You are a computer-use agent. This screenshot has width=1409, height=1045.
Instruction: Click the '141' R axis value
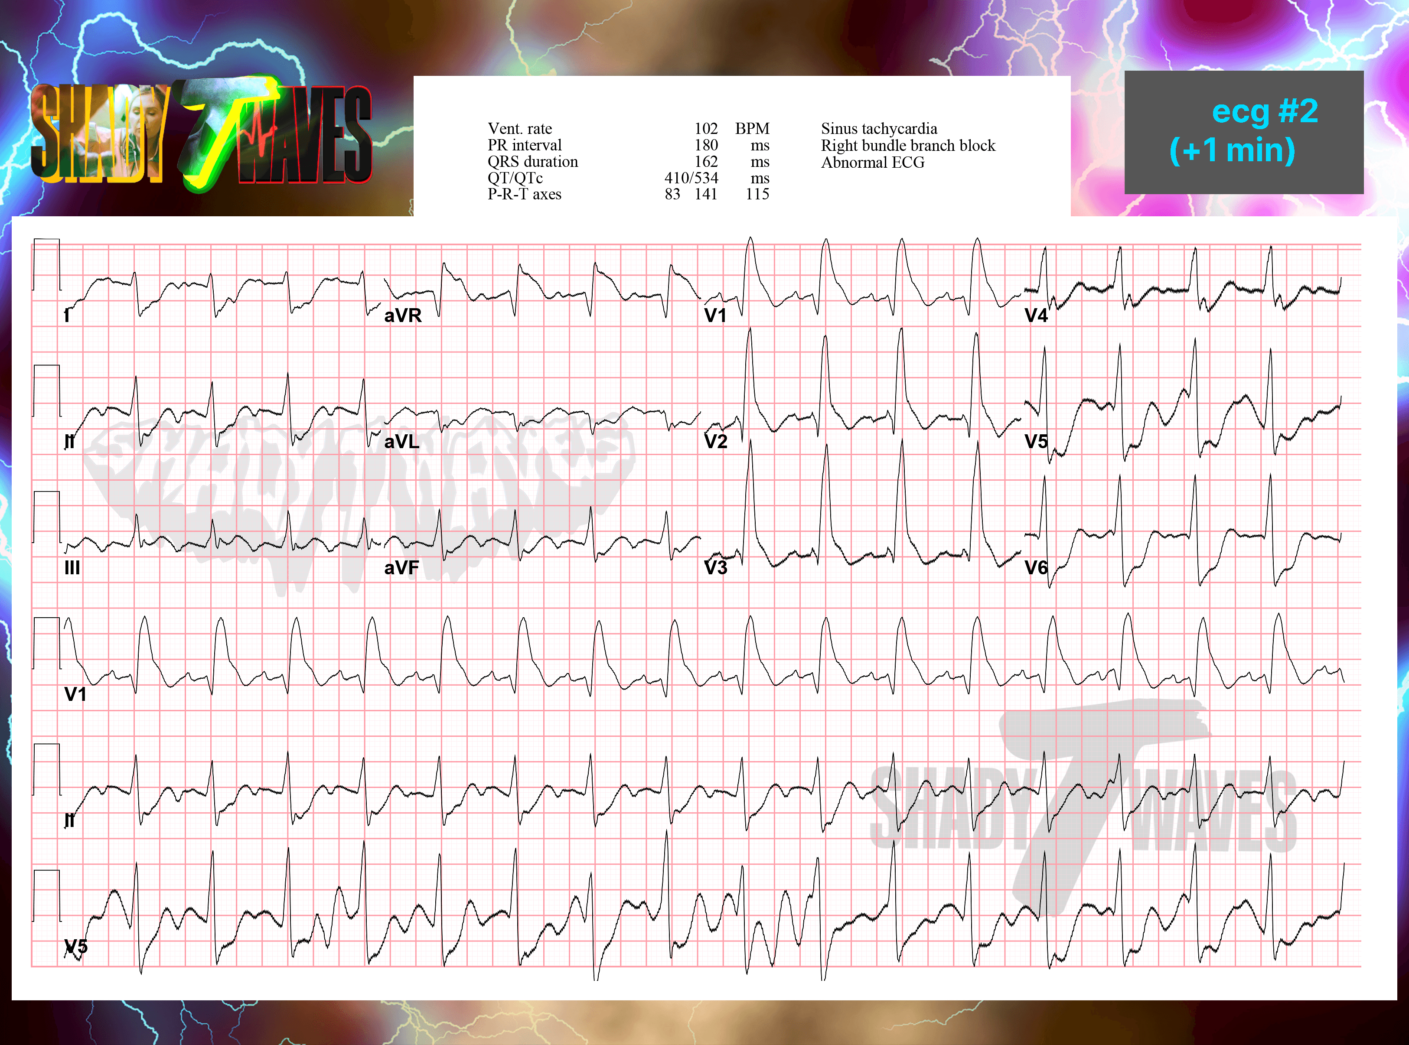coord(705,194)
